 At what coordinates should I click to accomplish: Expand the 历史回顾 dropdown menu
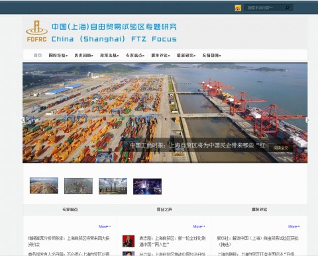(x=83, y=55)
